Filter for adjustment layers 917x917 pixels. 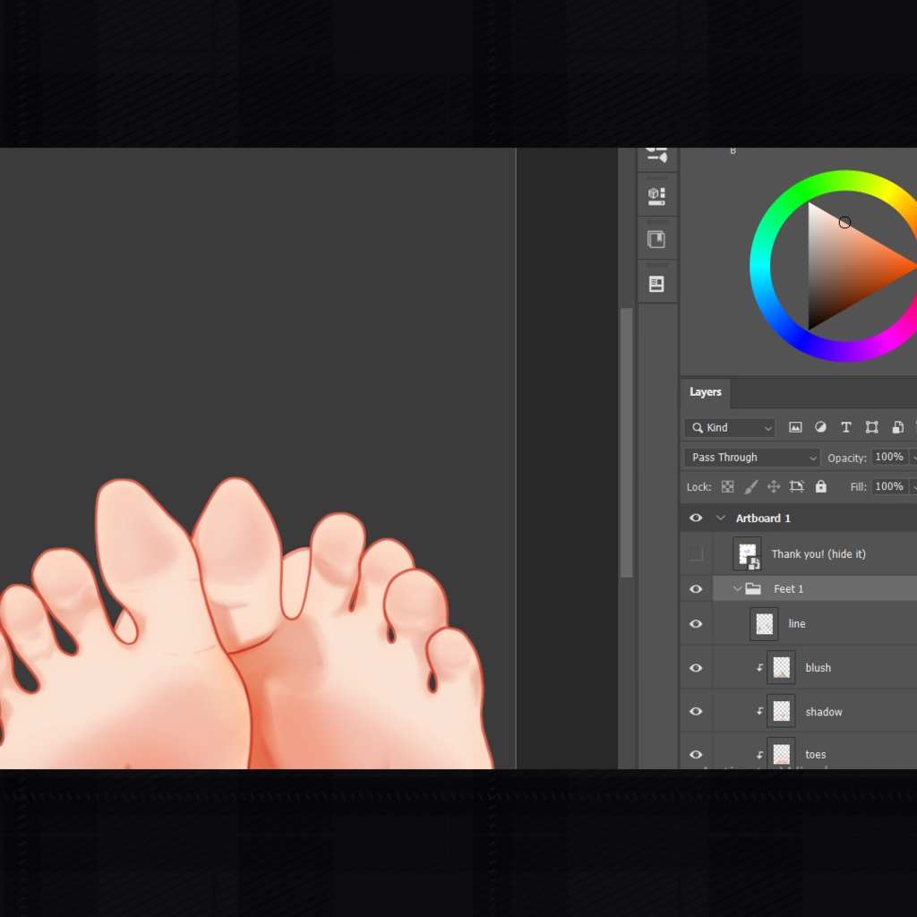[x=820, y=427]
